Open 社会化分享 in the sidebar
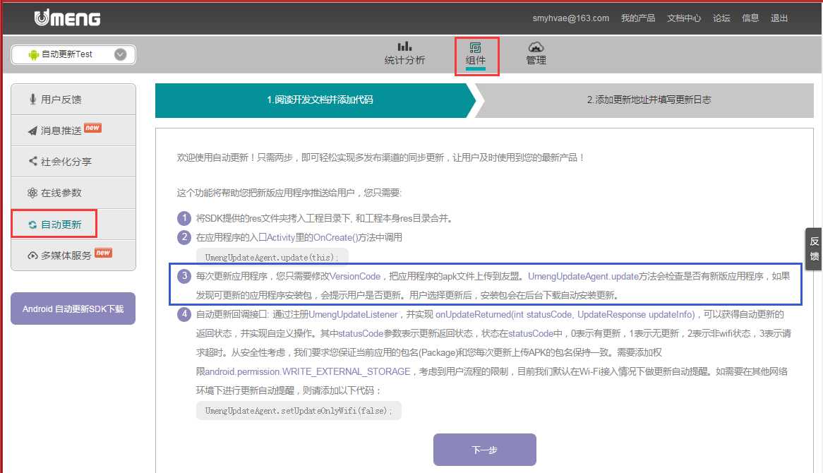 pyautogui.click(x=73, y=161)
